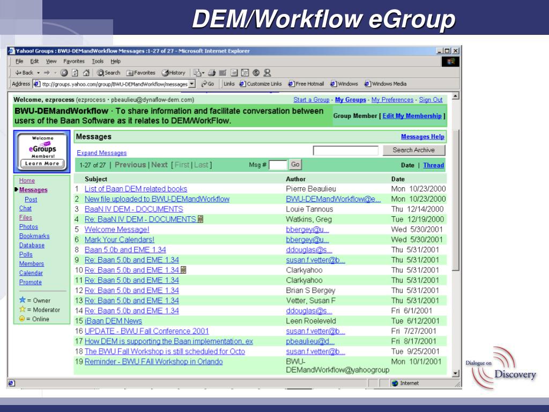Click the Msg # input box
Viewport: 549px width, 412px height.
point(278,165)
